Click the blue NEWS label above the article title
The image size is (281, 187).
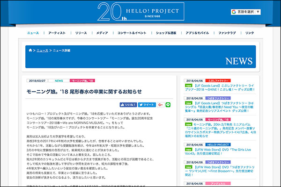pos(59,80)
